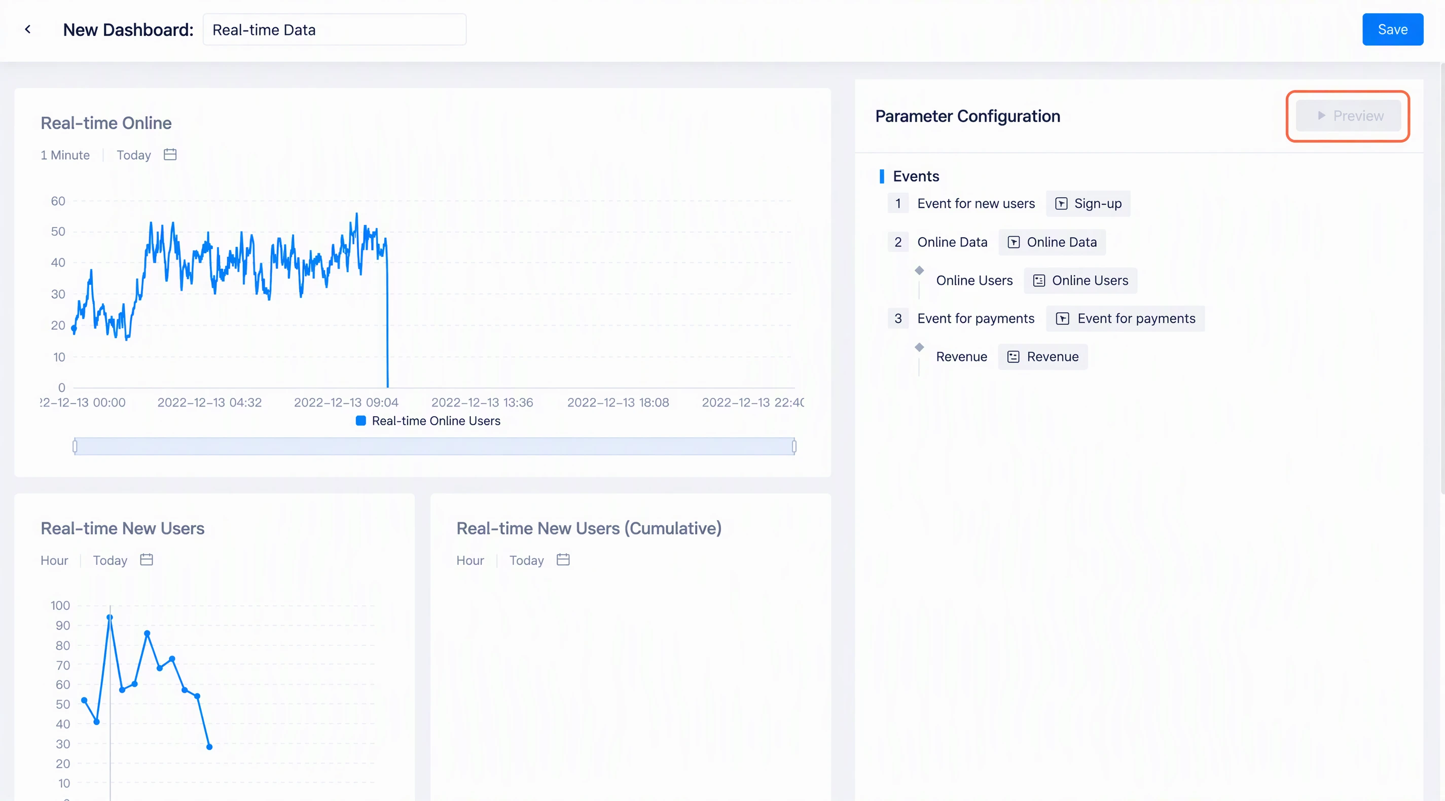Click the peak data point near 90 in New Users chart

[110, 617]
